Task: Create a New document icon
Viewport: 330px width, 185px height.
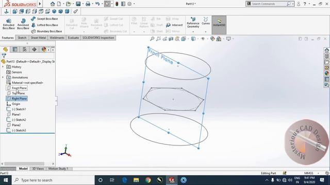Action: (x=59, y=4)
